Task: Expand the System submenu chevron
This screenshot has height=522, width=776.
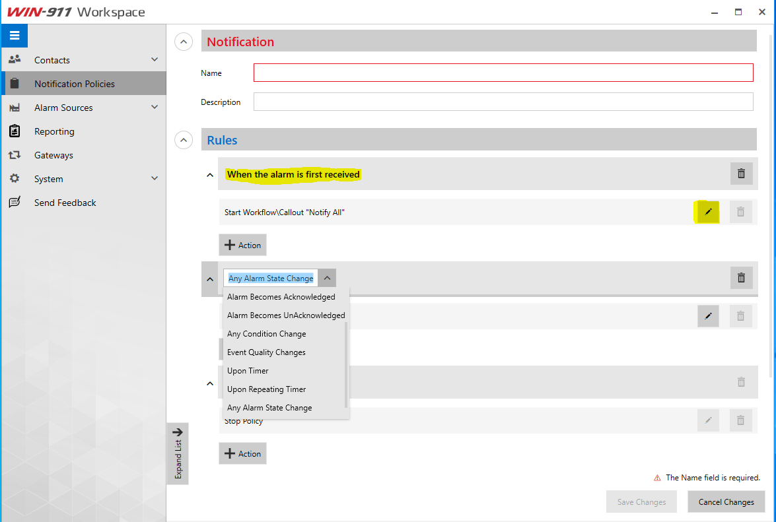Action: (x=155, y=178)
